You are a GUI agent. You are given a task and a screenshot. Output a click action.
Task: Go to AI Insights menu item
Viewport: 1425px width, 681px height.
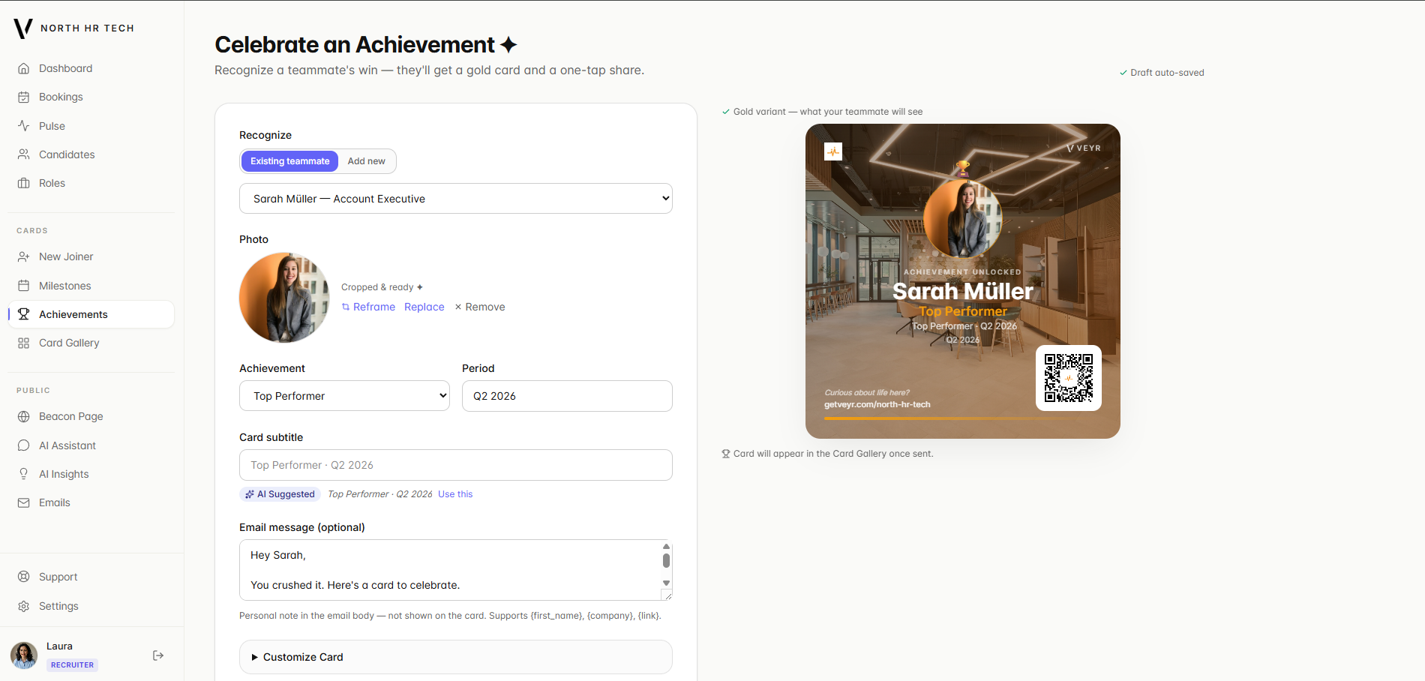[x=91, y=474]
